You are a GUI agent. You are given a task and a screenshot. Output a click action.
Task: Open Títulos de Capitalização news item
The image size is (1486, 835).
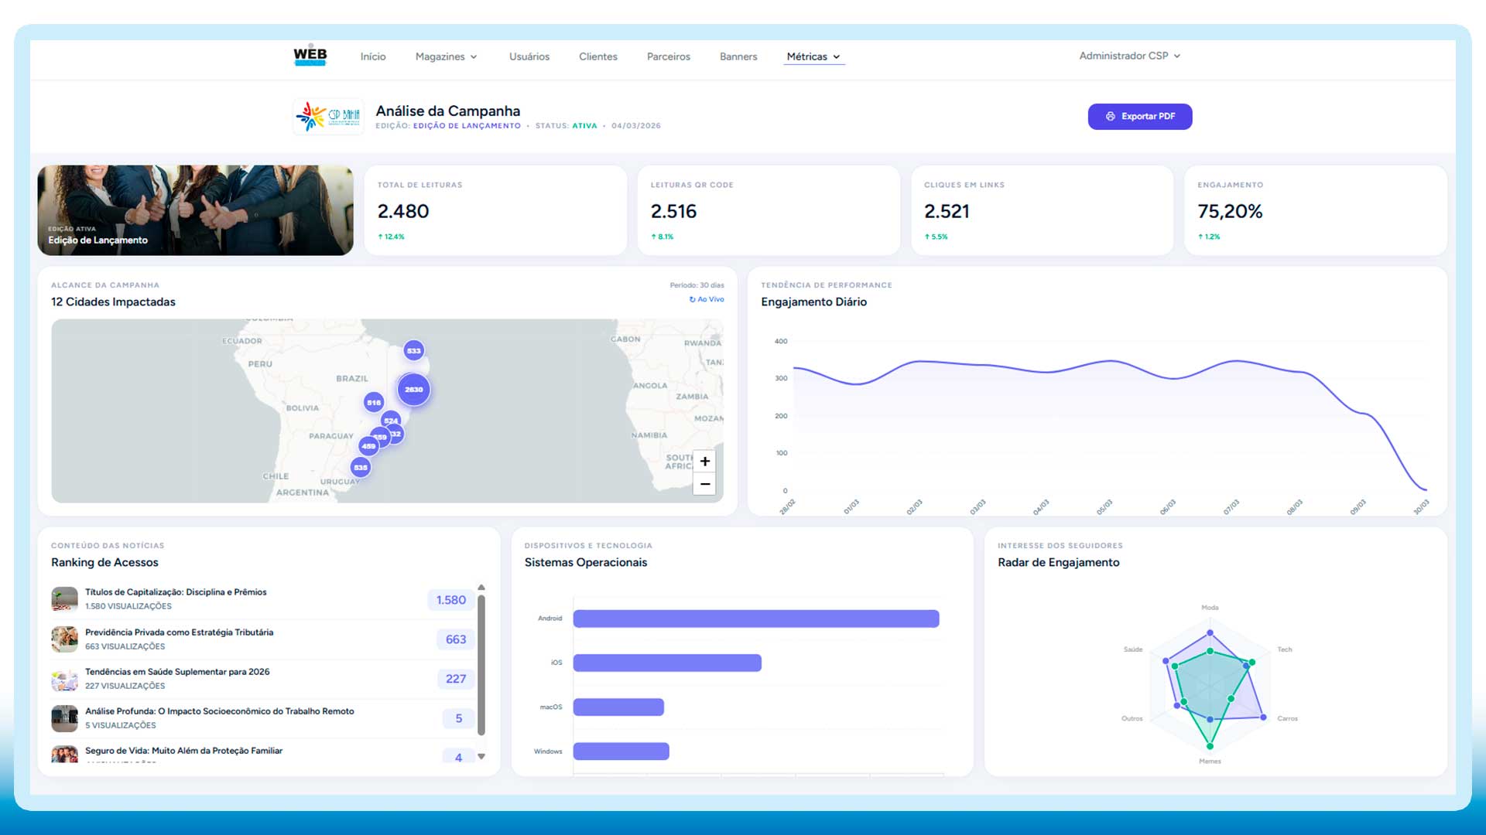pyautogui.click(x=176, y=592)
